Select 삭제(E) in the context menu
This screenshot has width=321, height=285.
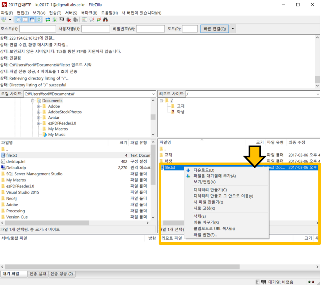[200, 216]
